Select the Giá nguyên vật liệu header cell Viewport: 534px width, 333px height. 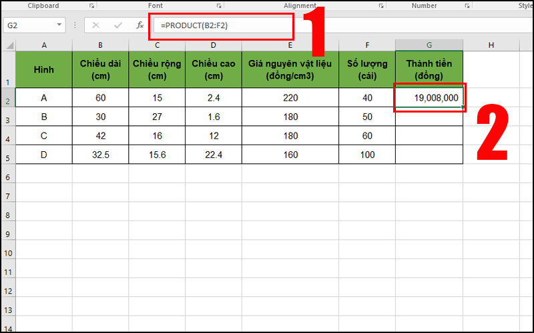click(x=290, y=69)
